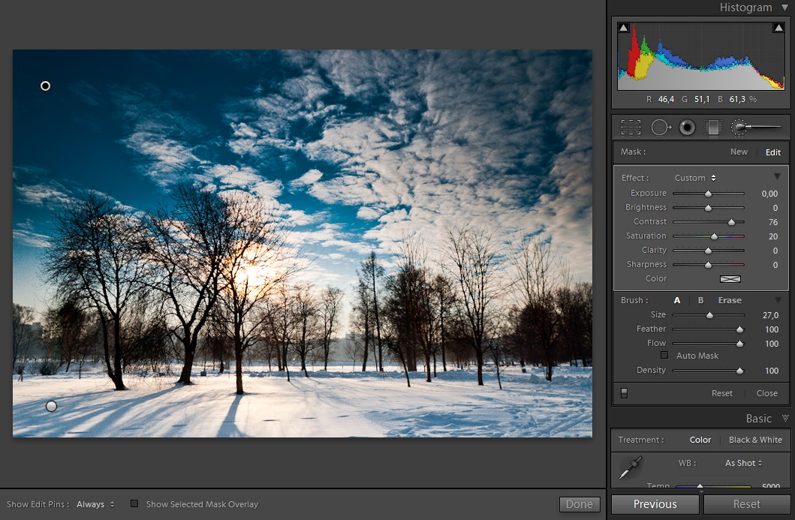Click the Previous button
The height and width of the screenshot is (520, 795).
(655, 504)
